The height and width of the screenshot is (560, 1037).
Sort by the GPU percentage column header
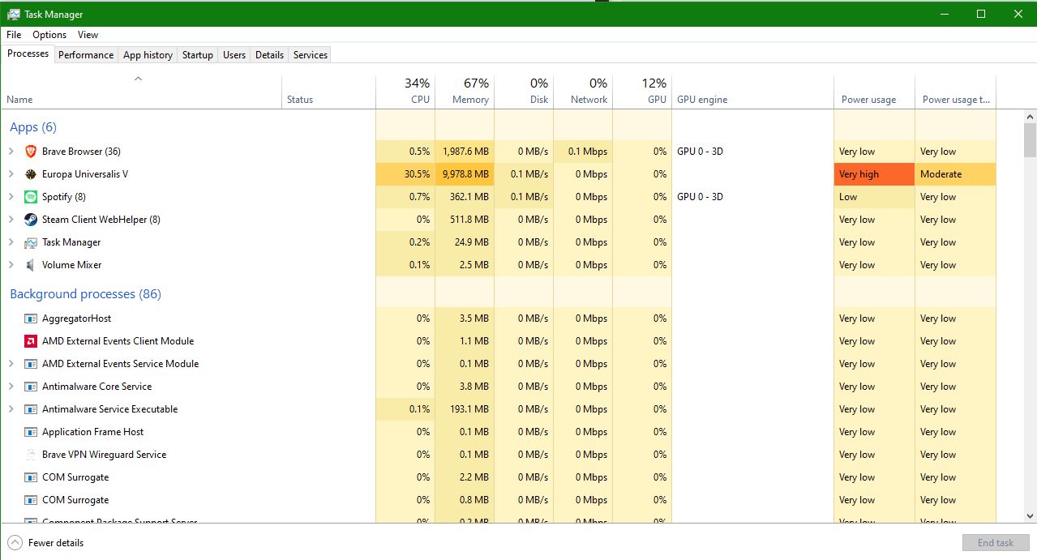point(642,92)
